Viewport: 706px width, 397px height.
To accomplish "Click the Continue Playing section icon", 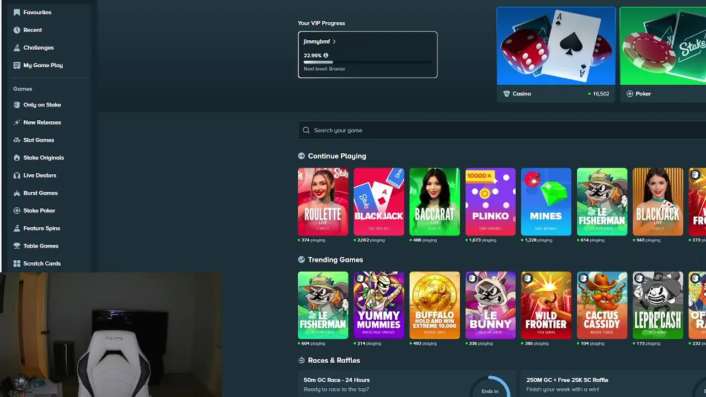I will [x=301, y=156].
